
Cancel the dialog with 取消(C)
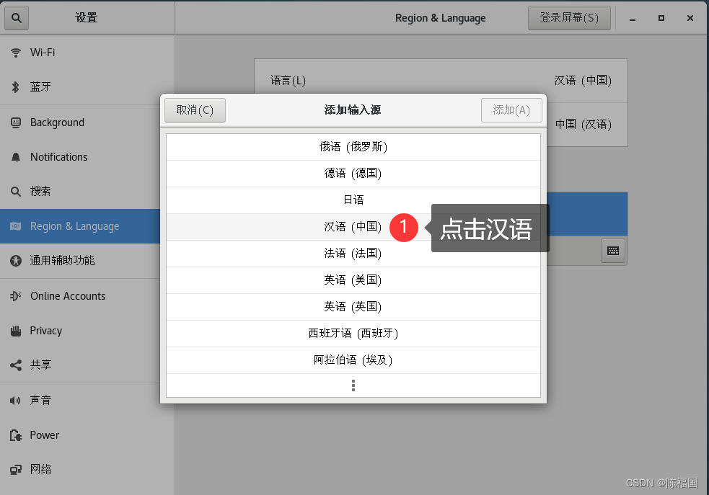tap(195, 110)
